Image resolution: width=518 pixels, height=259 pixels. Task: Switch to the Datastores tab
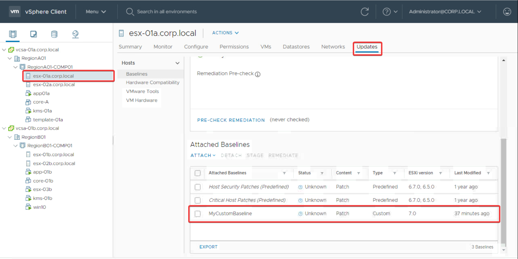coord(296,47)
